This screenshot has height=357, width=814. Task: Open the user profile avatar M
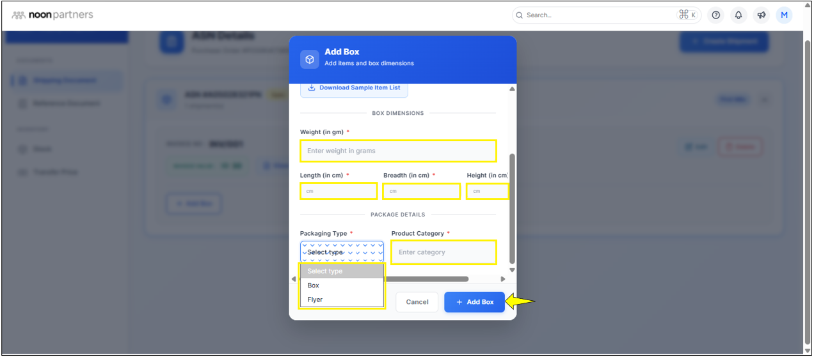[784, 15]
